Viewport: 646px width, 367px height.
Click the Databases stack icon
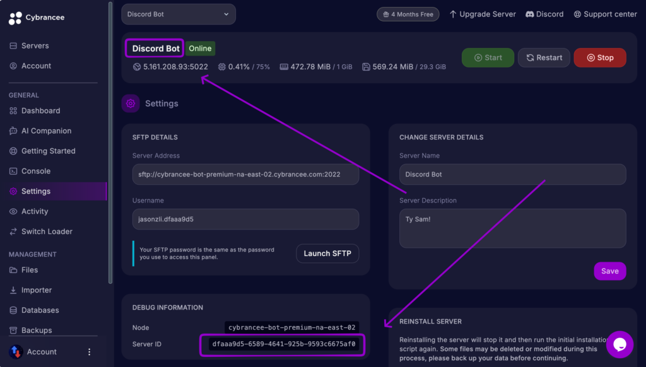click(13, 311)
